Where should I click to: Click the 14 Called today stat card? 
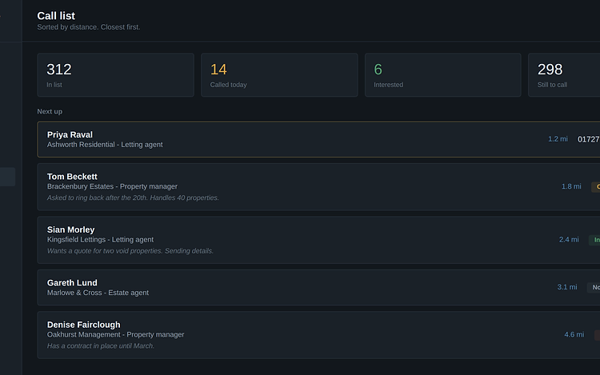[x=279, y=75]
